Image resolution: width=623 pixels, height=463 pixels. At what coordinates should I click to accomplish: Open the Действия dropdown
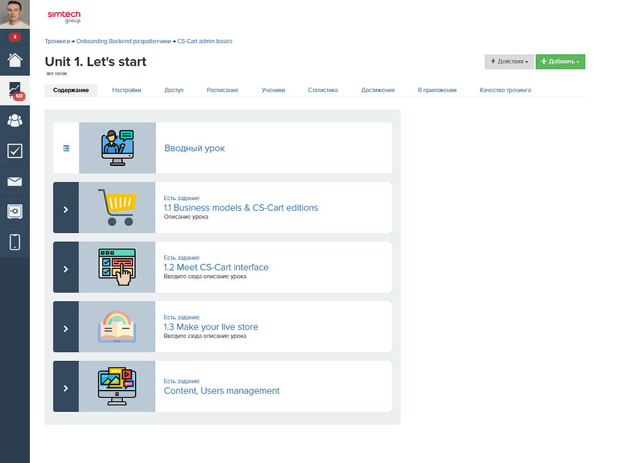509,61
